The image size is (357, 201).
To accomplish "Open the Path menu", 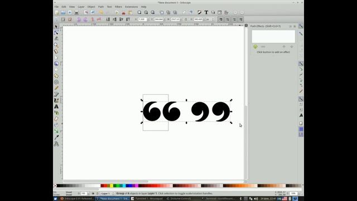I will point(101,7).
